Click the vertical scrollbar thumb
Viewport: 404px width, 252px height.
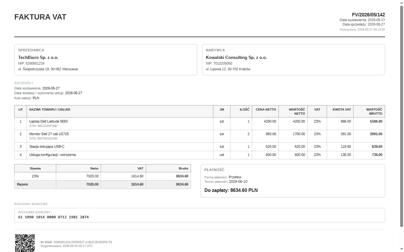coord(401,116)
